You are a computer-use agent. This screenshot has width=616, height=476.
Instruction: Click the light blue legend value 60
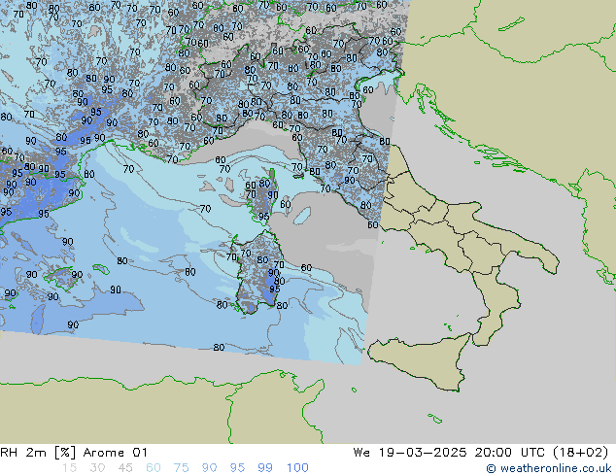click(154, 468)
